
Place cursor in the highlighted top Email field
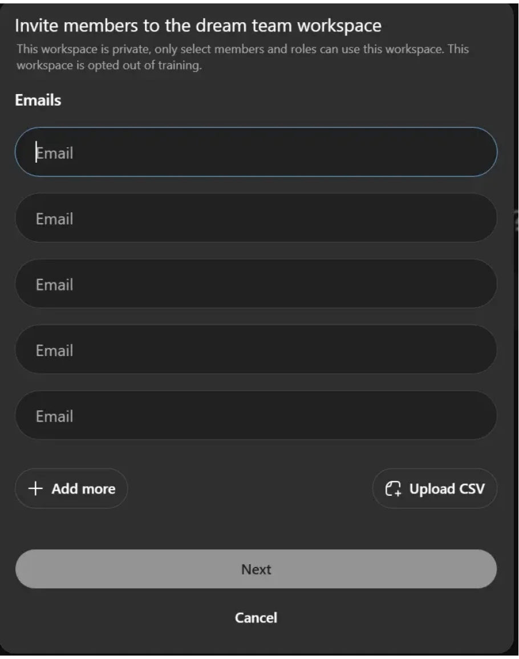(x=256, y=152)
